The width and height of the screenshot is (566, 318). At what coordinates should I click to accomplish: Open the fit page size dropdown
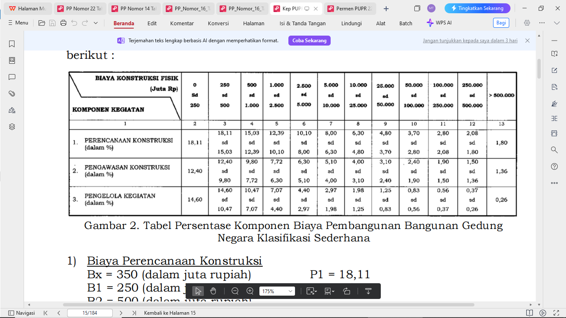[x=312, y=291]
